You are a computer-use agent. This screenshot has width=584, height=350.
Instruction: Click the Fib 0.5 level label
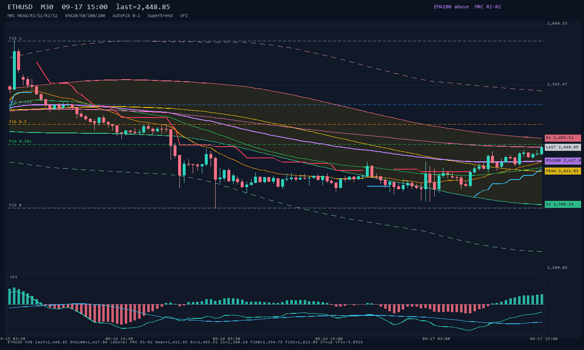18,122
